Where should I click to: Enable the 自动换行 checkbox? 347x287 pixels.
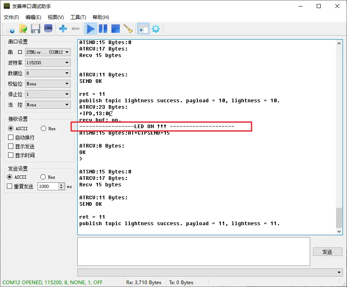21,137
